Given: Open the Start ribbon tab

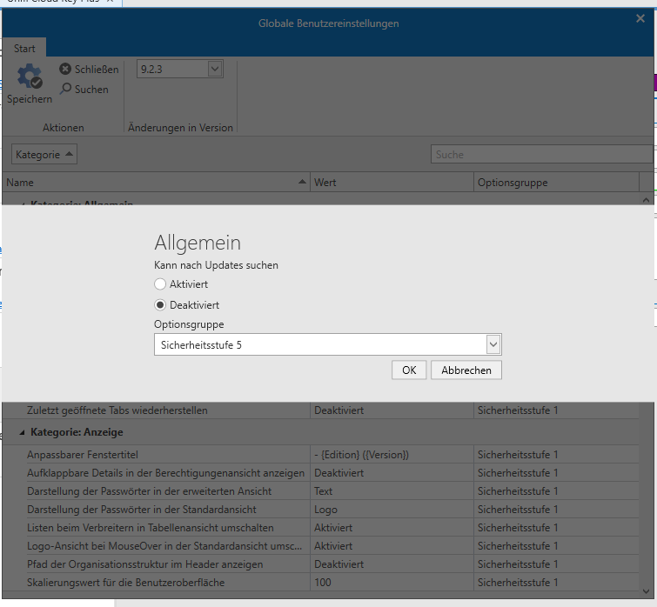Looking at the screenshot, I should (24, 49).
